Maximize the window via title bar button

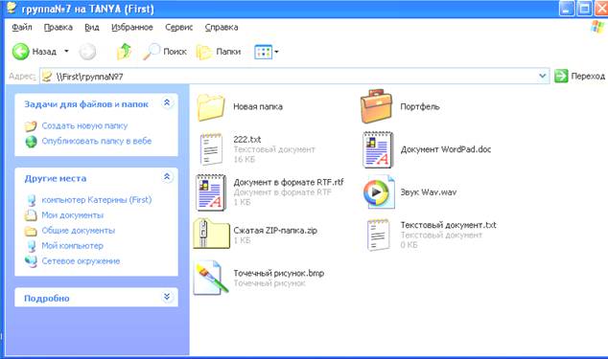coord(584,8)
